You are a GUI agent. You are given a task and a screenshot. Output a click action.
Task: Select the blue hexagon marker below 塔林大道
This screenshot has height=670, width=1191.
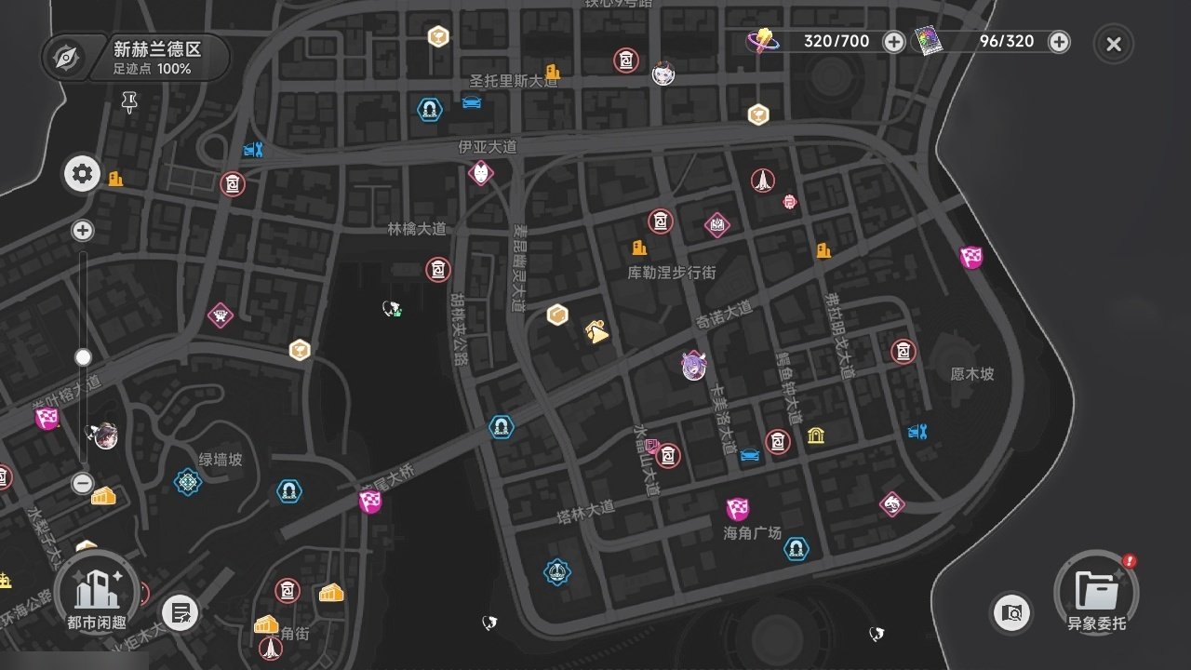556,571
